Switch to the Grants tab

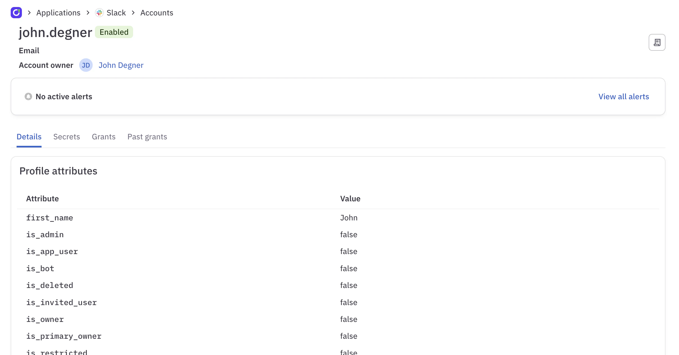(x=104, y=137)
